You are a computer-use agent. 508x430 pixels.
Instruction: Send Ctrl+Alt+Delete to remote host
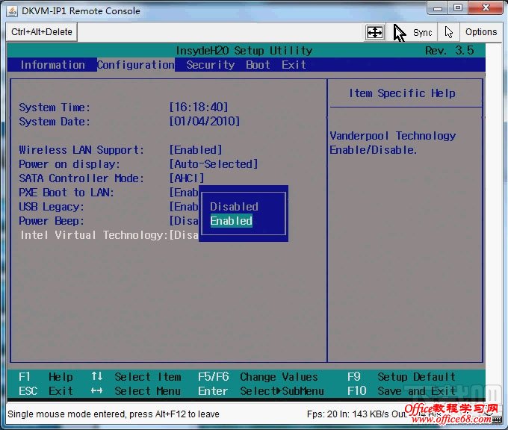tap(42, 32)
